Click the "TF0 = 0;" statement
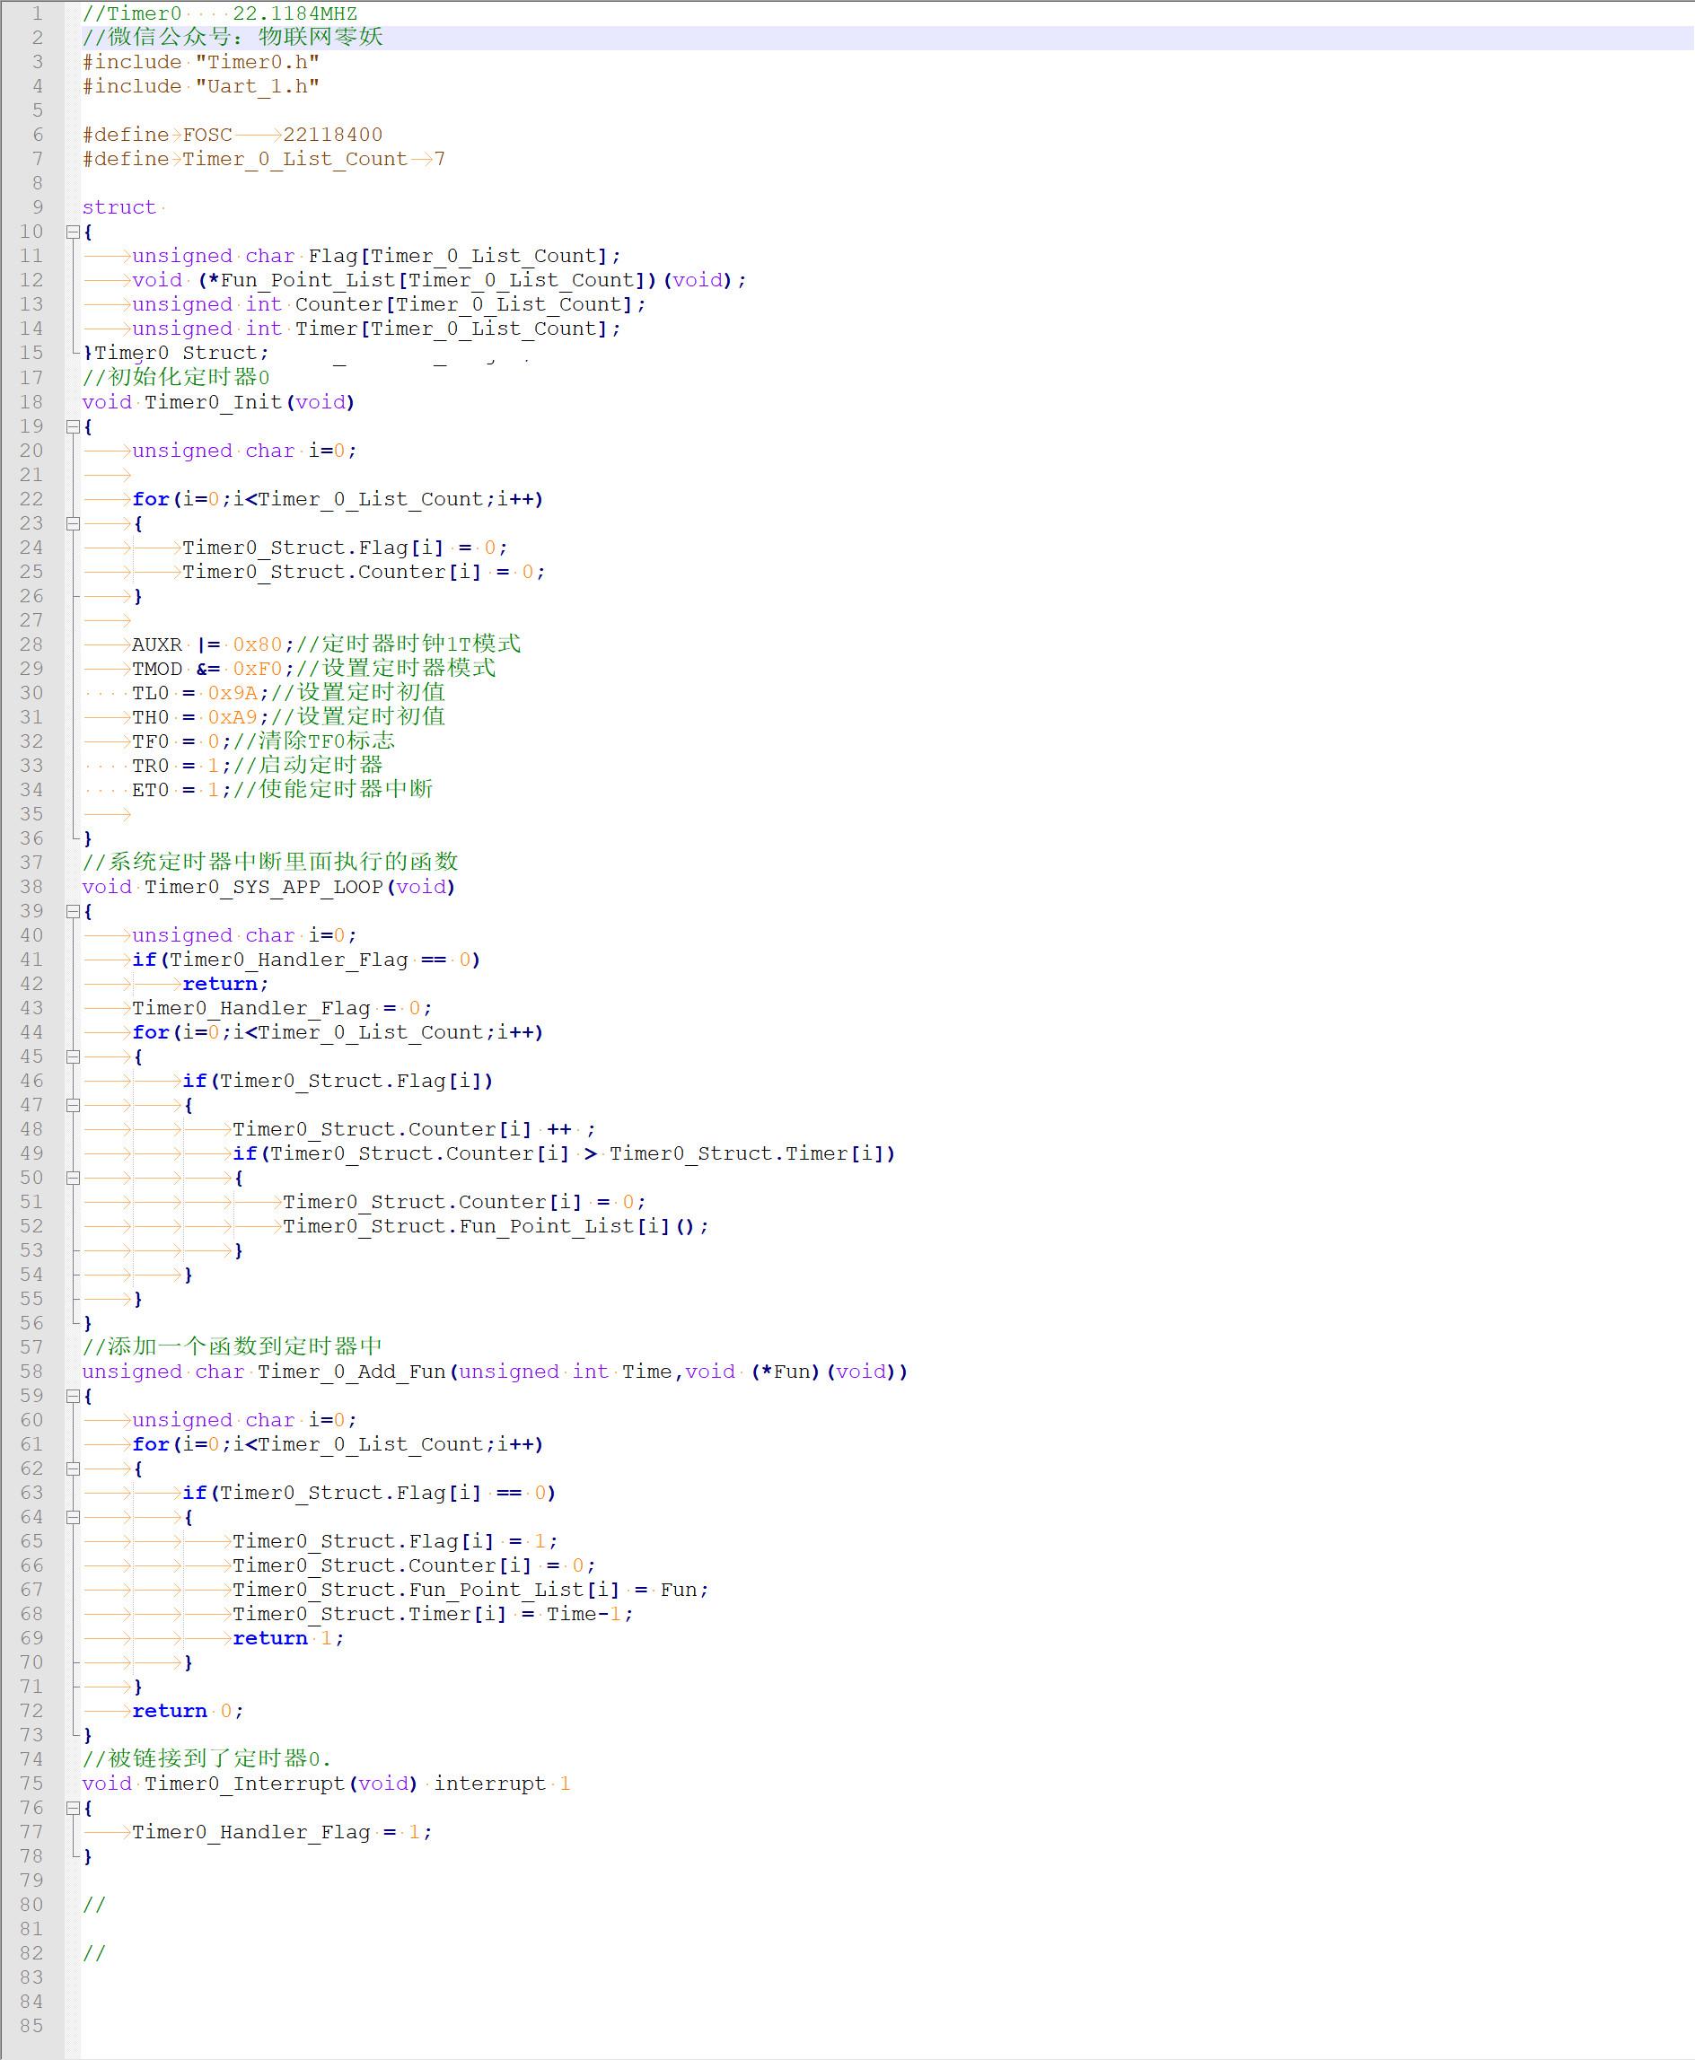The image size is (1695, 2060). (181, 741)
